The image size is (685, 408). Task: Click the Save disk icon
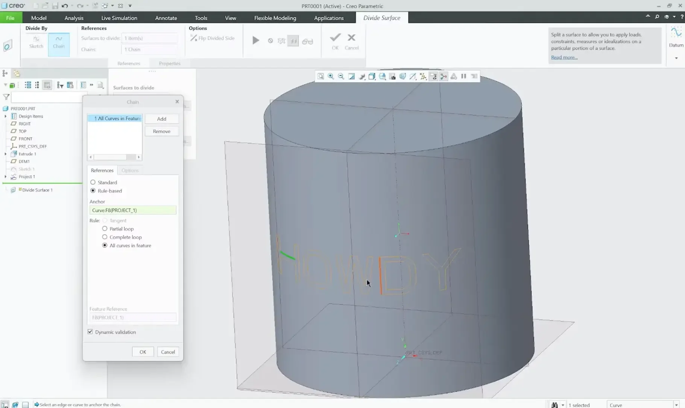click(x=55, y=6)
